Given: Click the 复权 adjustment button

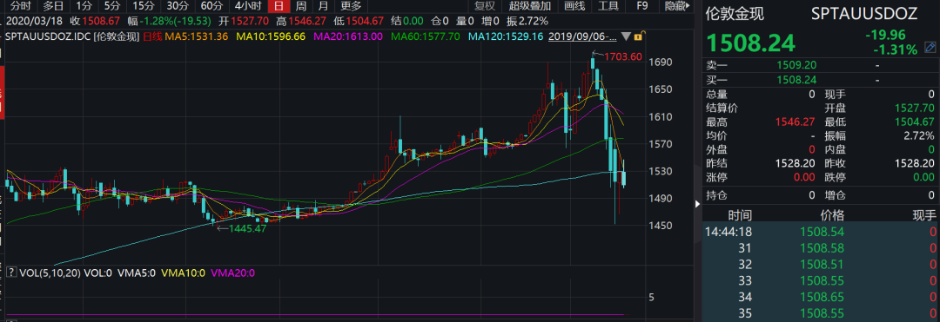Looking at the screenshot, I should tap(485, 7).
